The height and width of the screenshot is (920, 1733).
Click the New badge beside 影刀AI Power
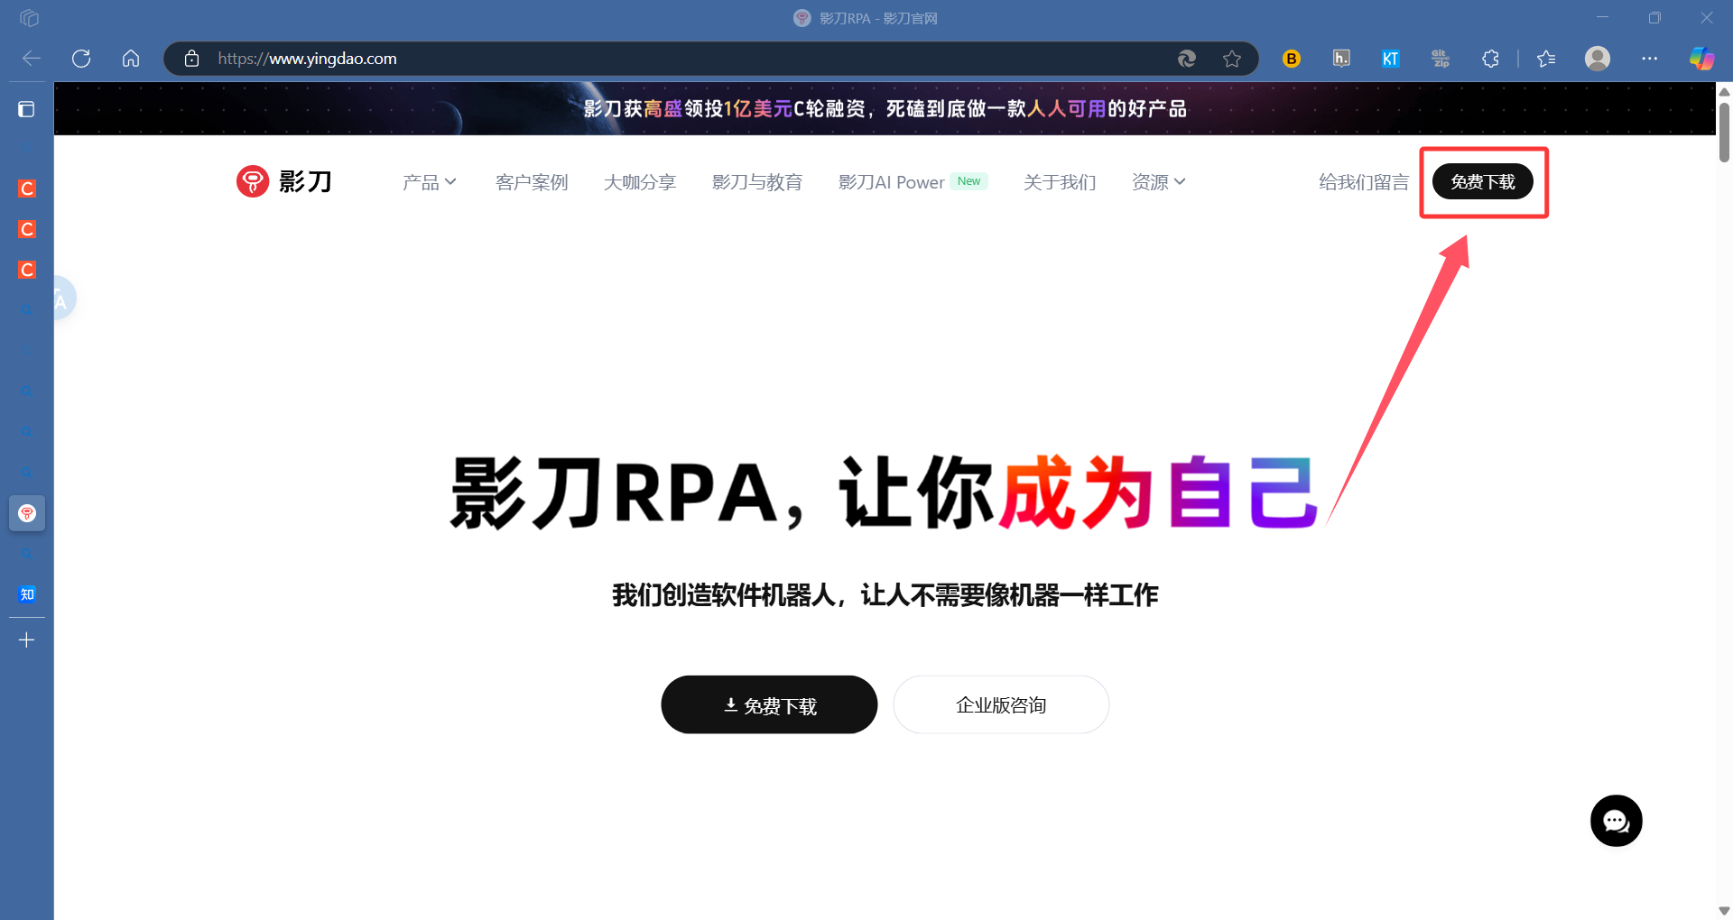[x=968, y=181]
